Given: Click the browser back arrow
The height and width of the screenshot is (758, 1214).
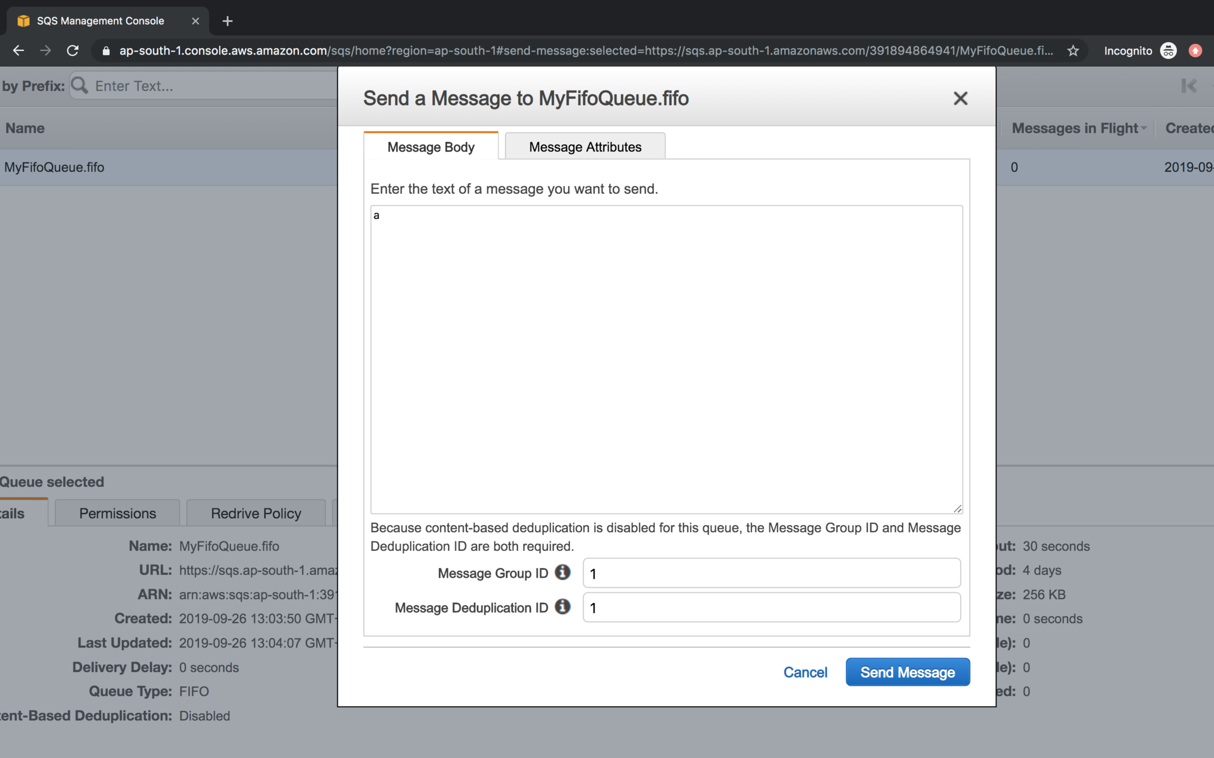Looking at the screenshot, I should [x=19, y=51].
